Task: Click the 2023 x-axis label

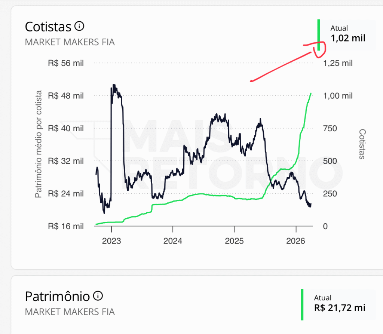Action: [x=111, y=240]
